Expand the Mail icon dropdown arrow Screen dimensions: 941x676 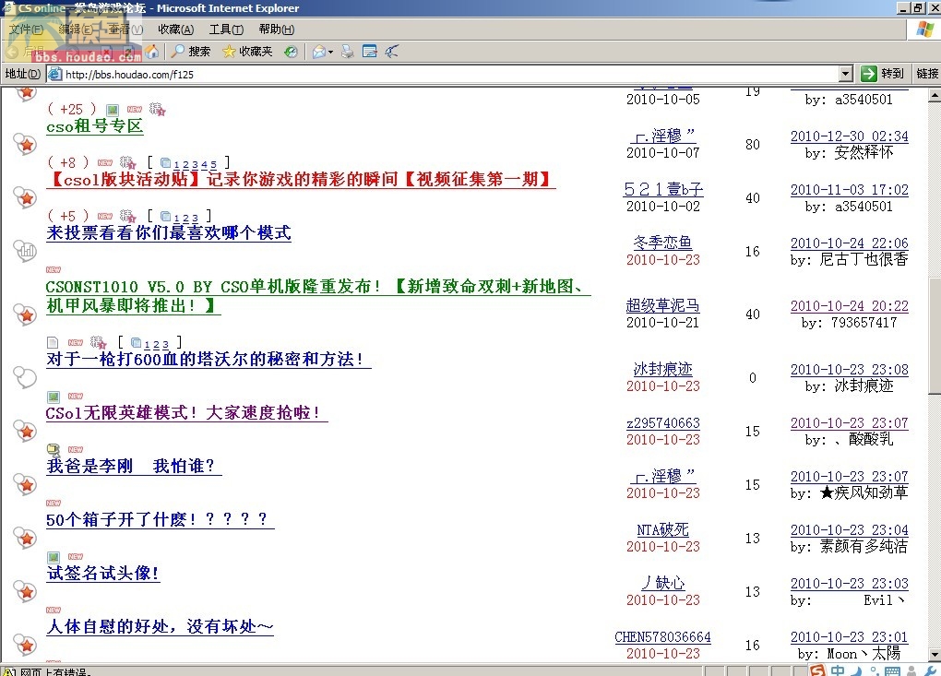tap(330, 53)
